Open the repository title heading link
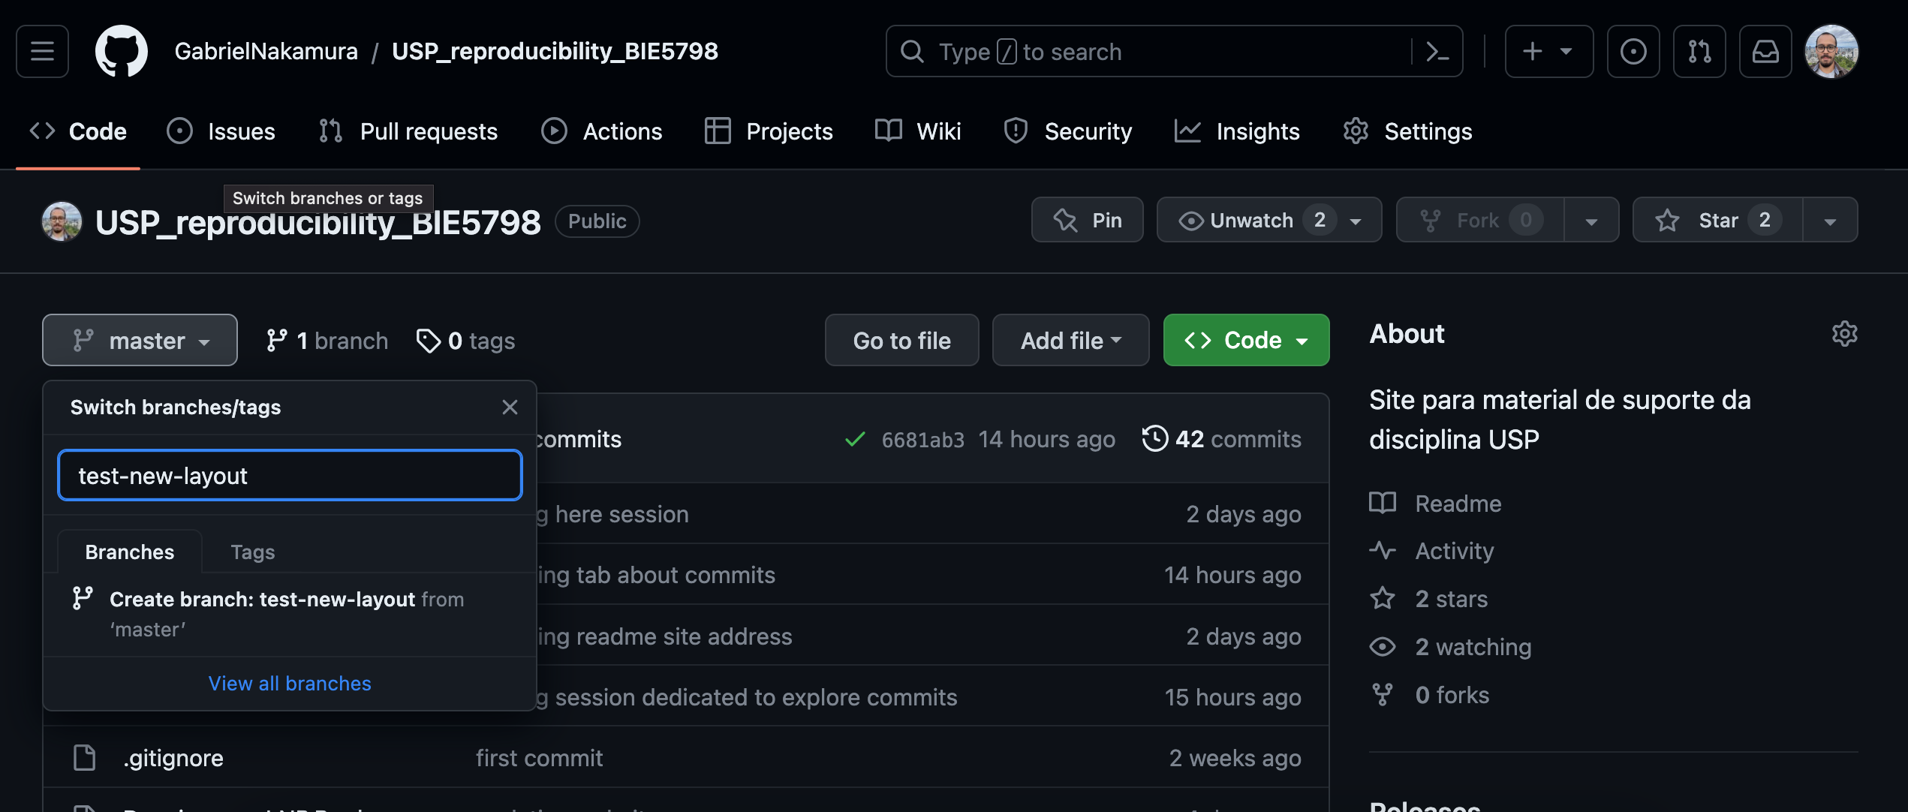 coord(318,222)
